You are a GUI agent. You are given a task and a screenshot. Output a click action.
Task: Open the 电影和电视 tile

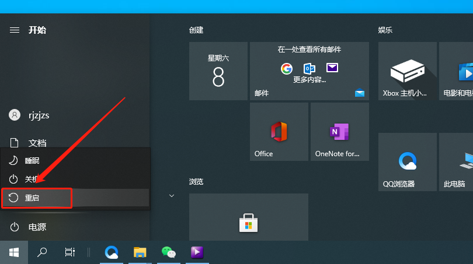456,71
